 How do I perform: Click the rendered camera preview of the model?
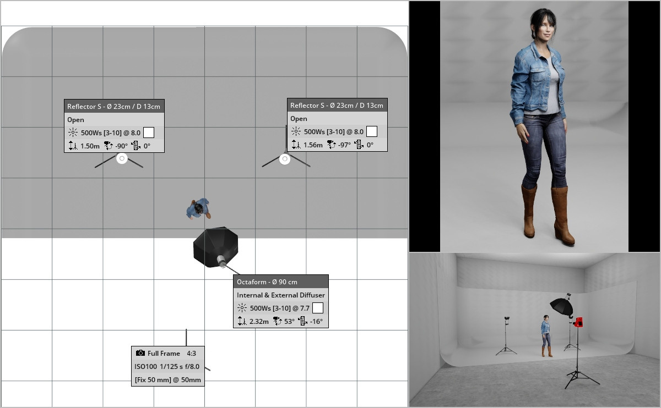click(534, 126)
